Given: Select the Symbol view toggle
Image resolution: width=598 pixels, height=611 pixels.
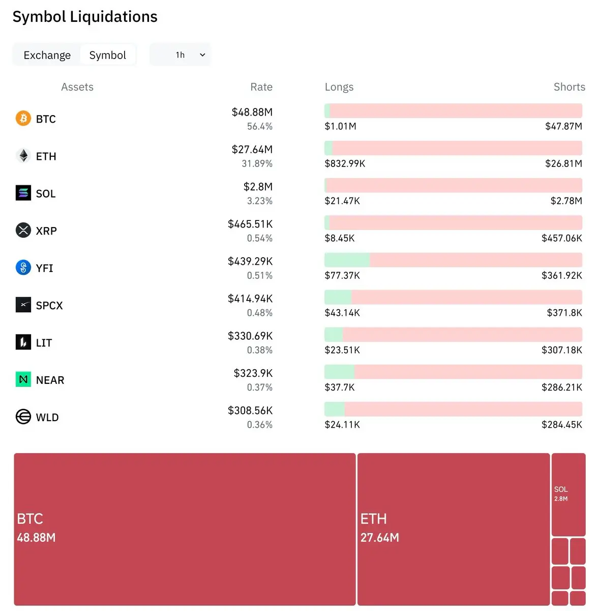Looking at the screenshot, I should [108, 55].
